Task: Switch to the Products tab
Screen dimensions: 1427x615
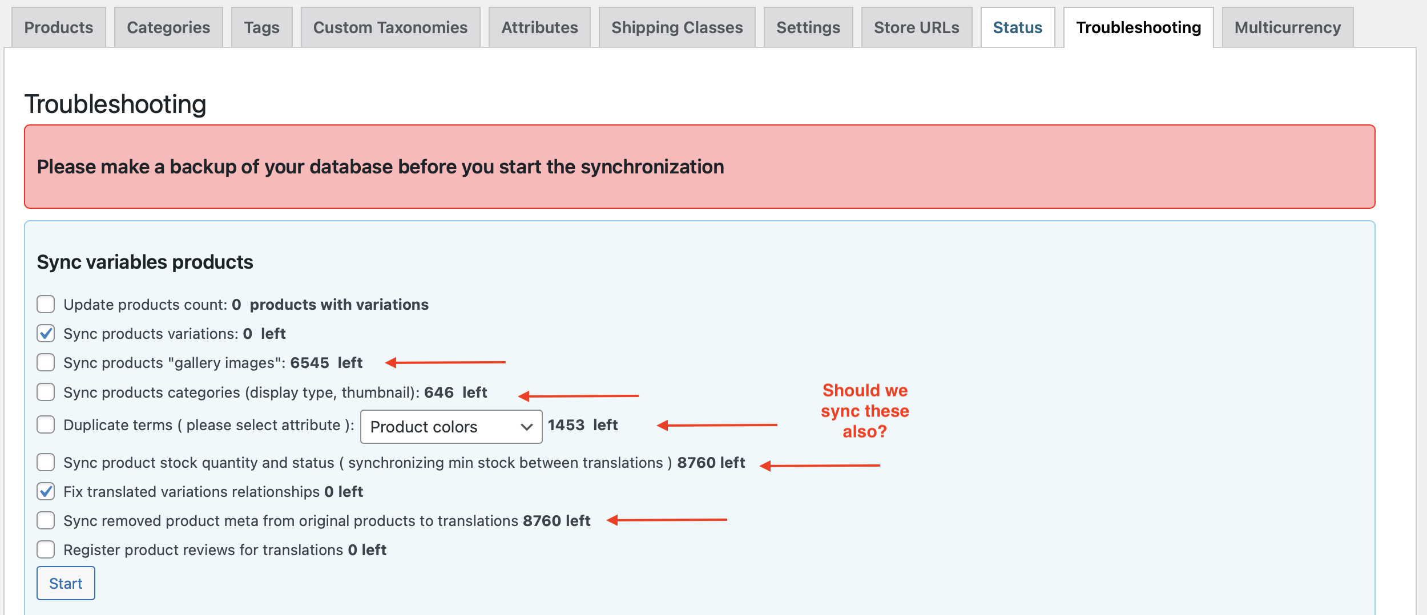Action: click(x=59, y=27)
